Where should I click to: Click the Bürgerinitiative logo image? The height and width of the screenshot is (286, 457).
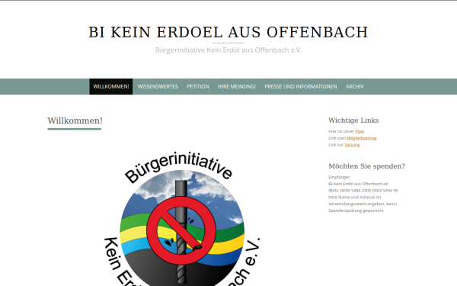pos(182,218)
